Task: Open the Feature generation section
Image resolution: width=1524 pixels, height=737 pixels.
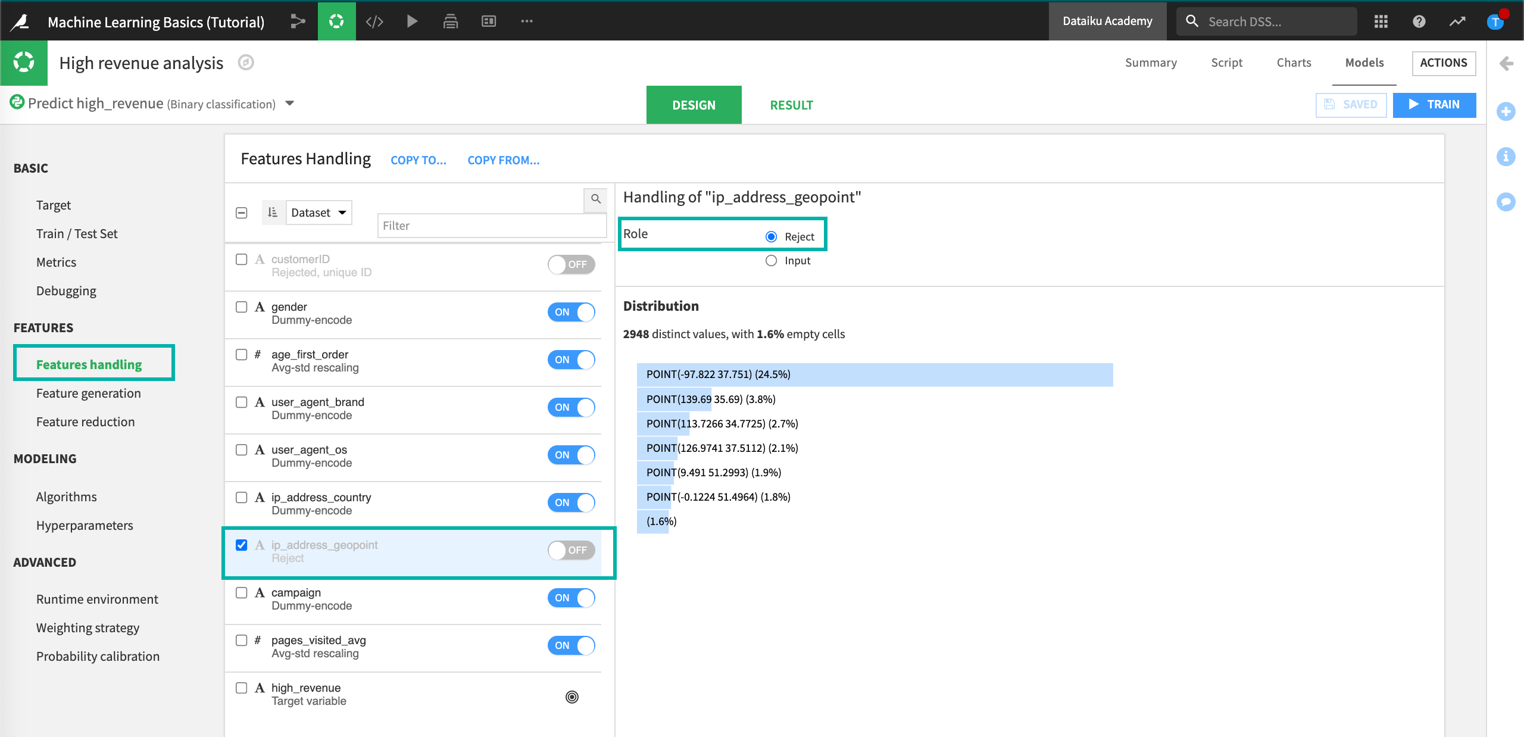Action: coord(89,394)
